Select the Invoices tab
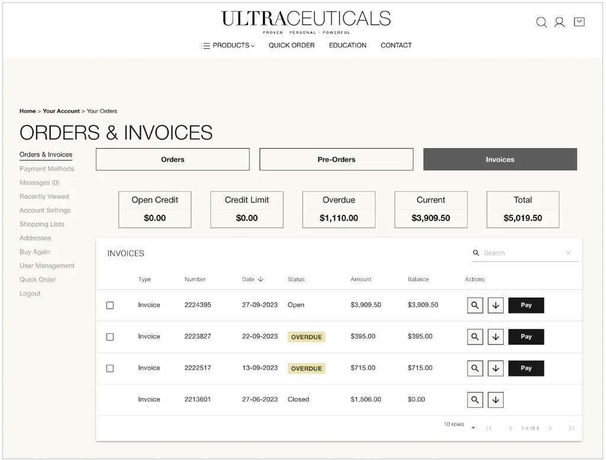Image resolution: width=606 pixels, height=460 pixels. (500, 159)
